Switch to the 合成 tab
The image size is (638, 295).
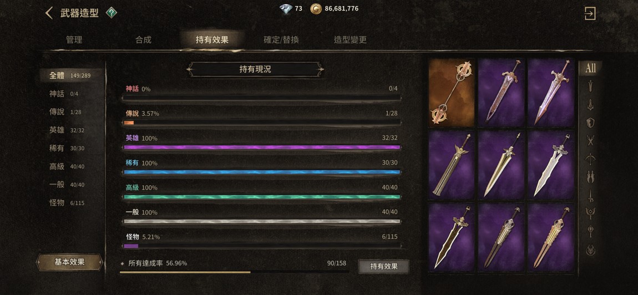[143, 39]
